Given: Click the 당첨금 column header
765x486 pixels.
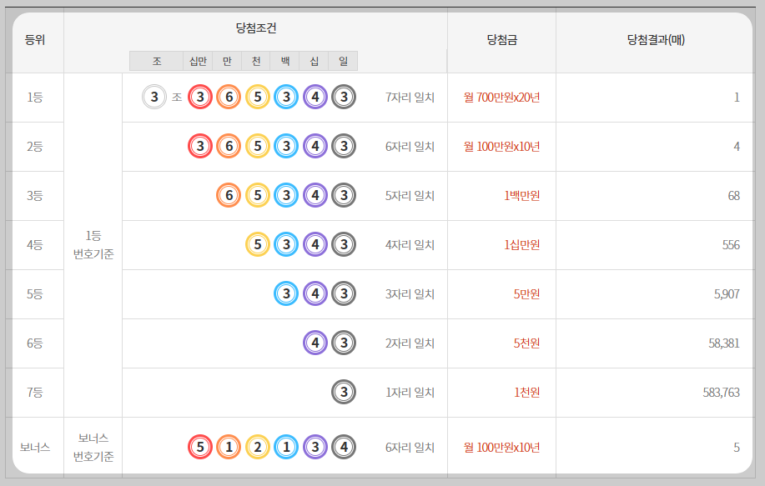Looking at the screenshot, I should (x=502, y=40).
